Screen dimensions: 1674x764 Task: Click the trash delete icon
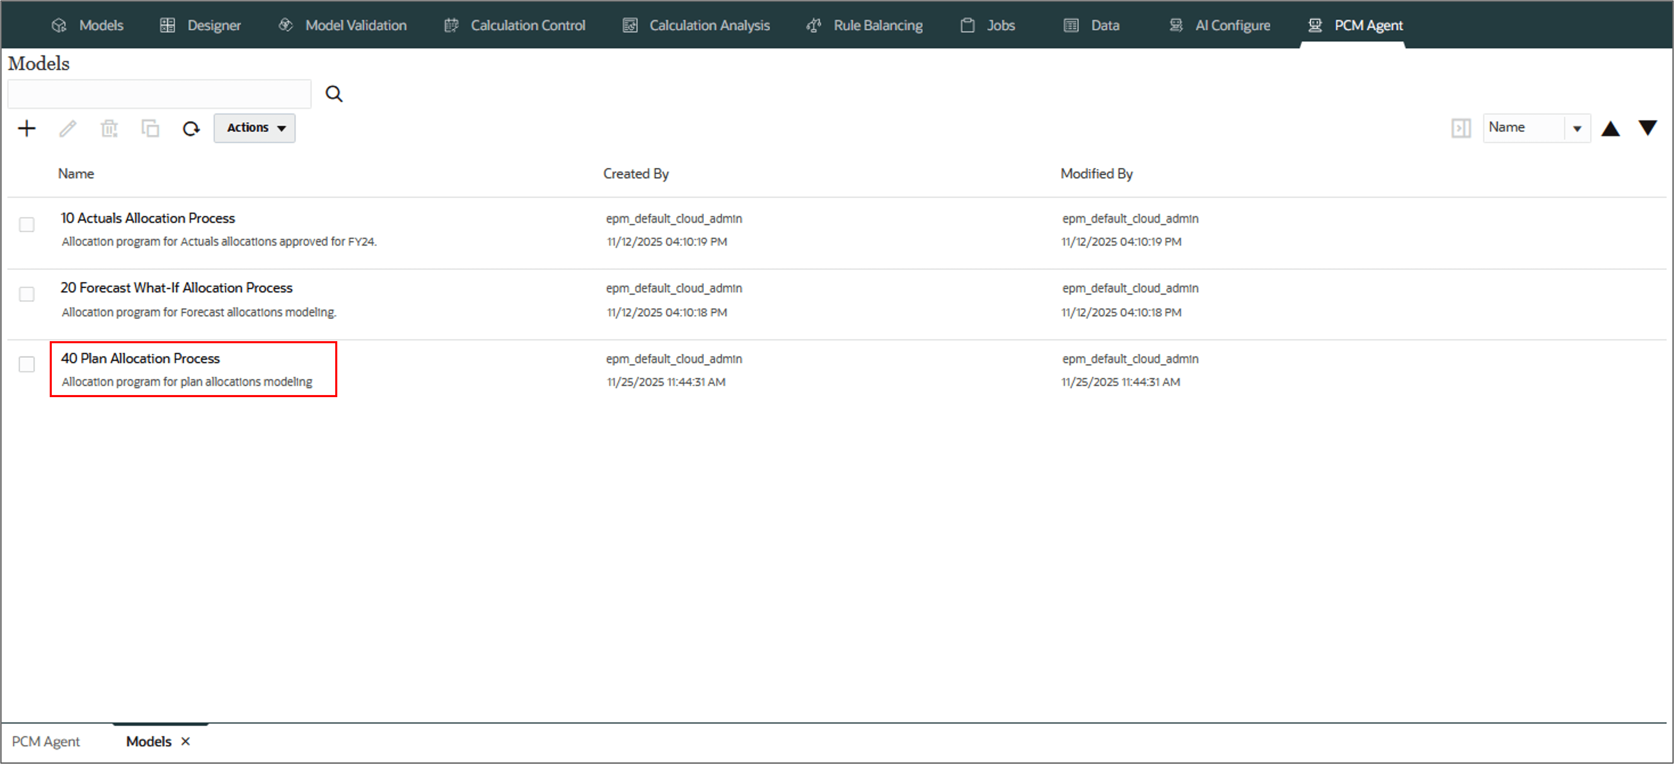click(x=109, y=128)
